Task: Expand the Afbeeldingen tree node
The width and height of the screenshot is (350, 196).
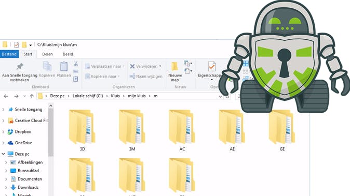Action: [x=6, y=162]
